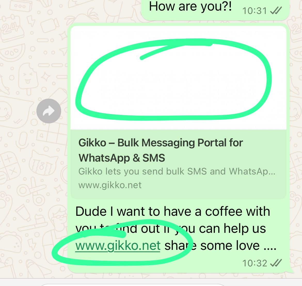Screen dimensions: 302x286
Task: Focus the message input field at the bottom edge
Action: (x=133, y=285)
